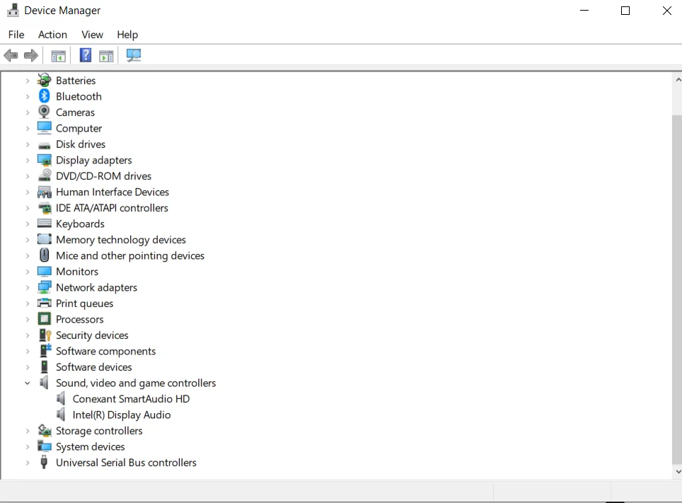The image size is (682, 503).
Task: Select the Software devices label
Action: [93, 367]
